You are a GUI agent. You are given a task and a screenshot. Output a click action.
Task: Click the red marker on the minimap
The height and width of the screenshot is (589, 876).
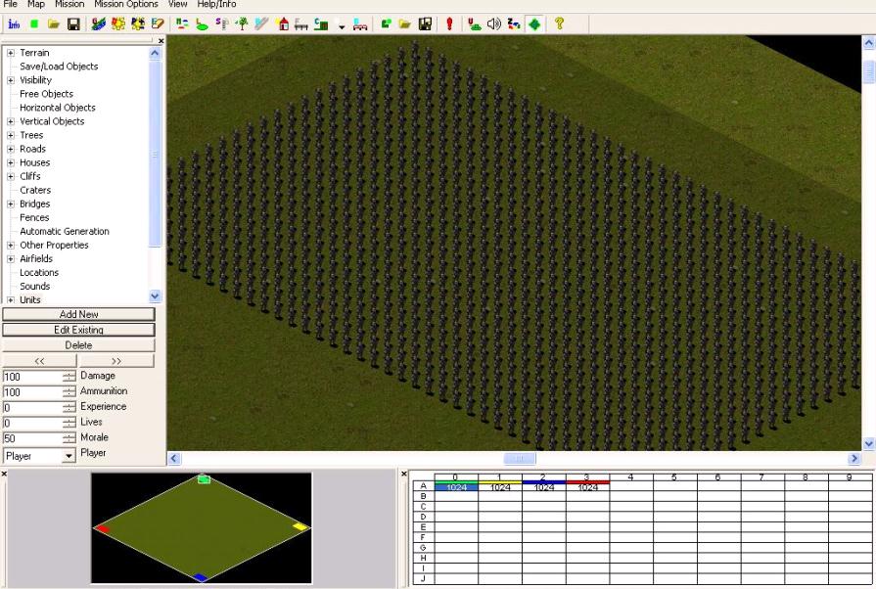pyautogui.click(x=102, y=528)
